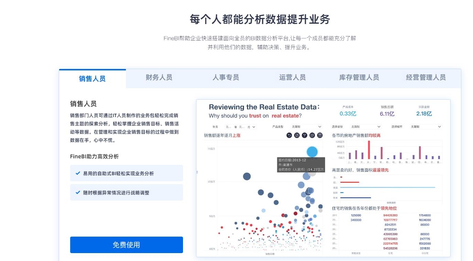This screenshot has width=473, height=261.
Task: Click the chart heading 销售额逐年逐月上涨
Action: click(222, 136)
